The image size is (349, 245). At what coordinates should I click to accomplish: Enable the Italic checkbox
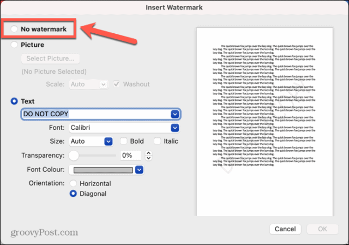pyautogui.click(x=158, y=141)
